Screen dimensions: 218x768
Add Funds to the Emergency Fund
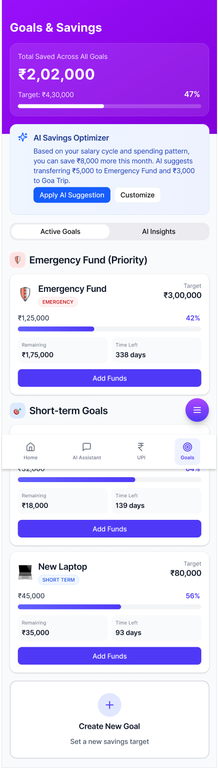point(109,378)
